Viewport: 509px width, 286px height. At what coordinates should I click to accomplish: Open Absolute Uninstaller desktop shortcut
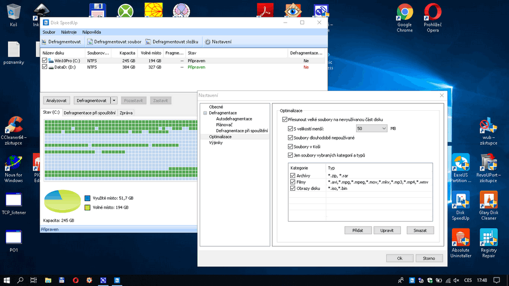[x=460, y=237]
